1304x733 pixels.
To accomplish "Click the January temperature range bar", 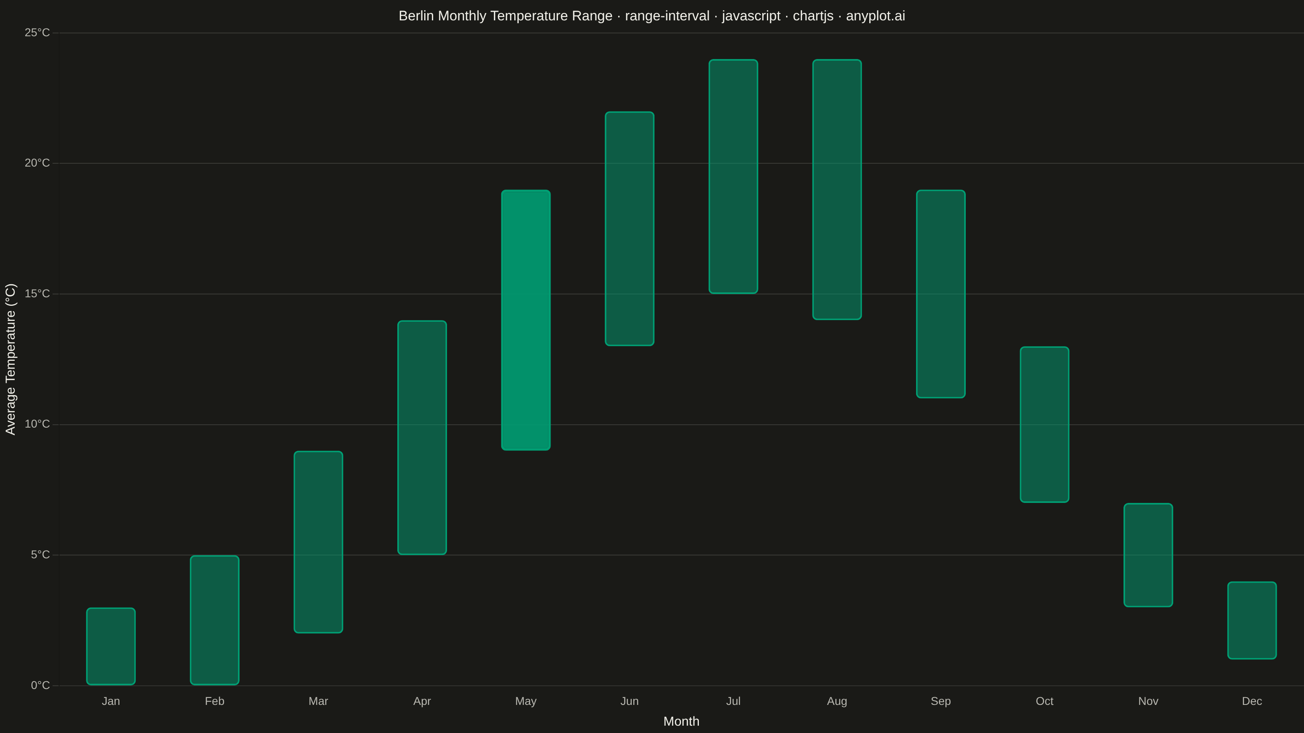I will point(111,646).
